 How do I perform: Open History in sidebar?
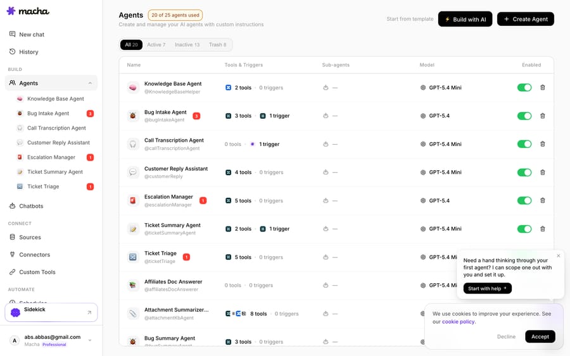click(23, 52)
